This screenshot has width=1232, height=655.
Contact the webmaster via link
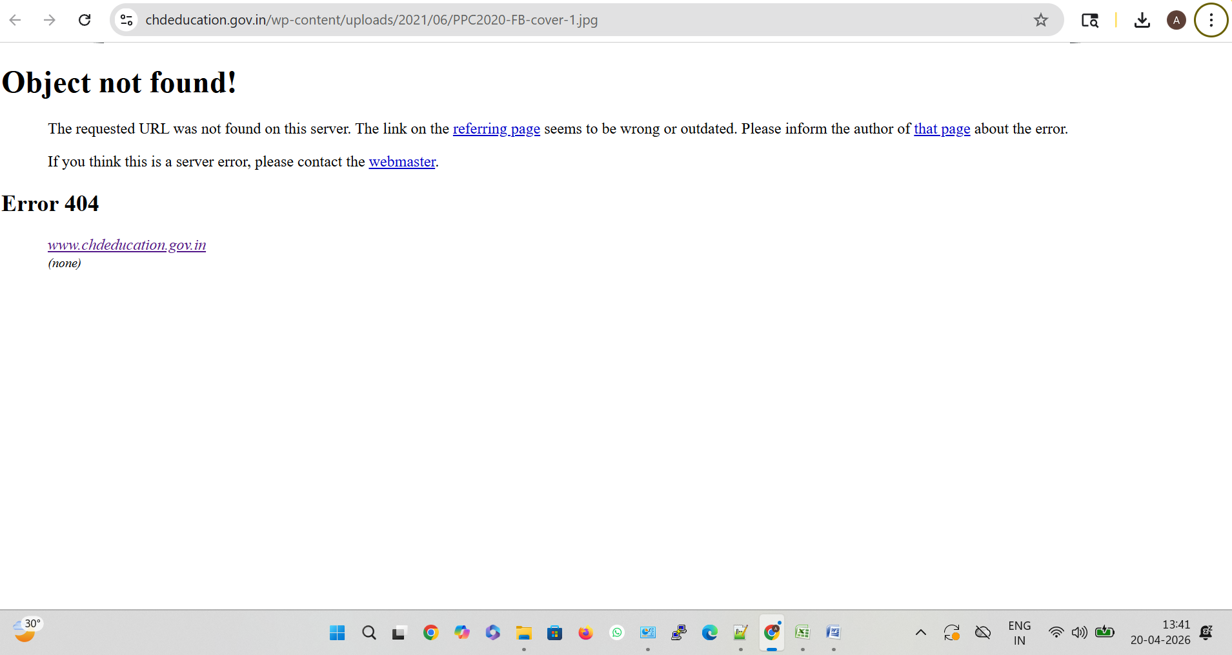(x=402, y=162)
